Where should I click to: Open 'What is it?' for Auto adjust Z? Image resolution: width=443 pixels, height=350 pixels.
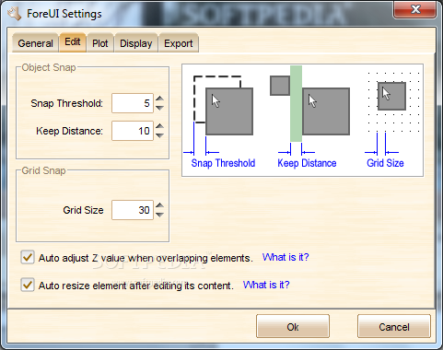[286, 257]
